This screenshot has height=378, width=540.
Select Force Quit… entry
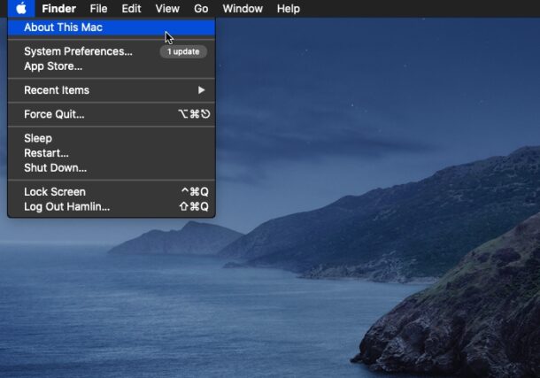(x=112, y=114)
